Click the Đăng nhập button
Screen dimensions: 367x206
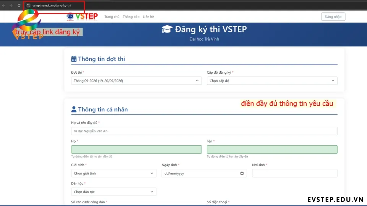pos(333,16)
